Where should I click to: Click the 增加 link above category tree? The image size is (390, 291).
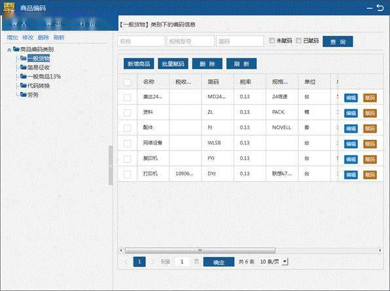click(x=12, y=37)
